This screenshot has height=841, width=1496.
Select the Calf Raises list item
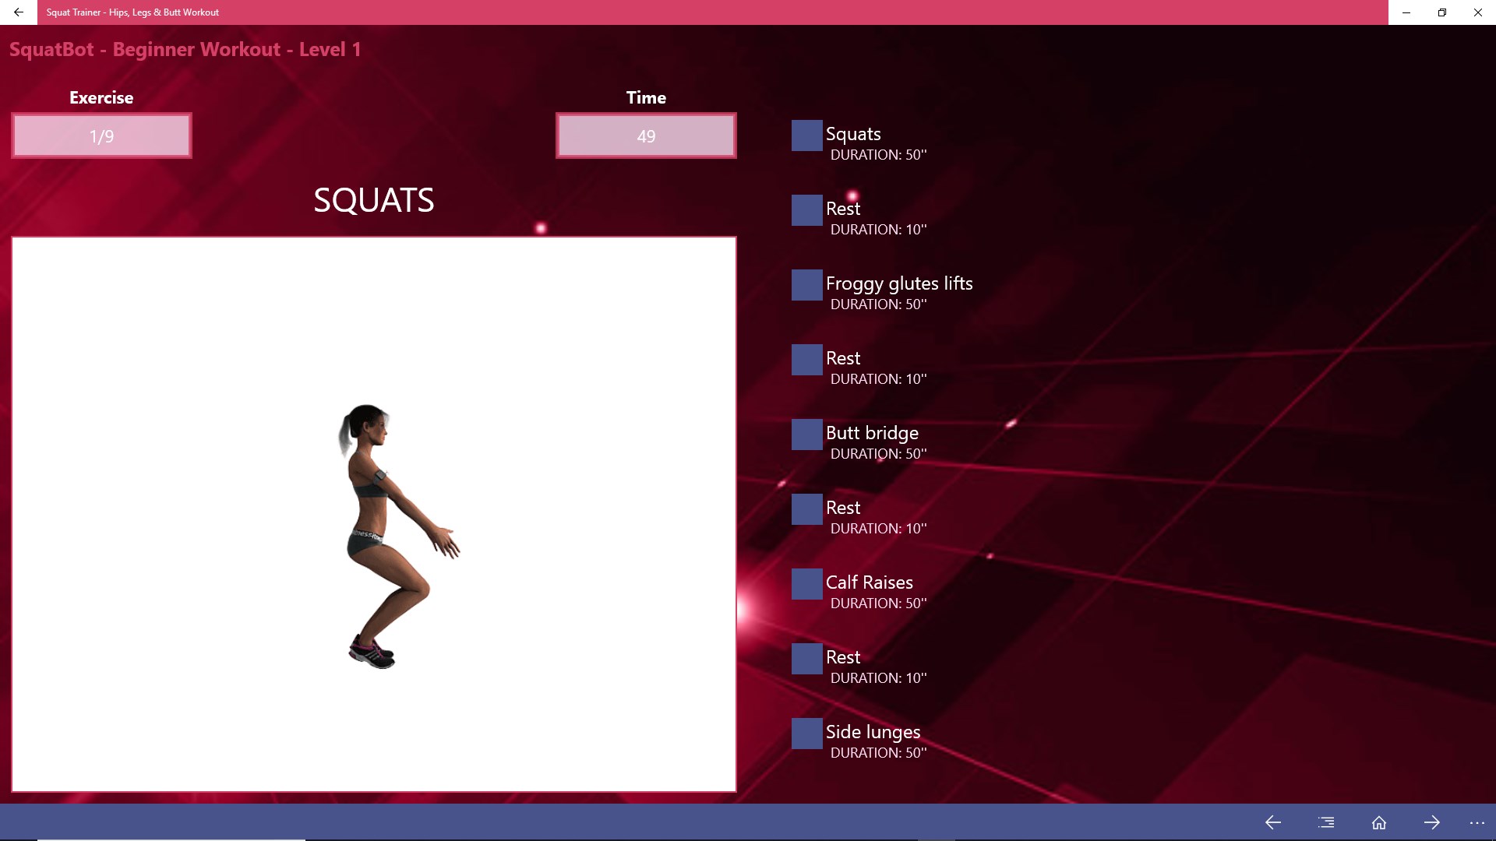click(x=869, y=582)
